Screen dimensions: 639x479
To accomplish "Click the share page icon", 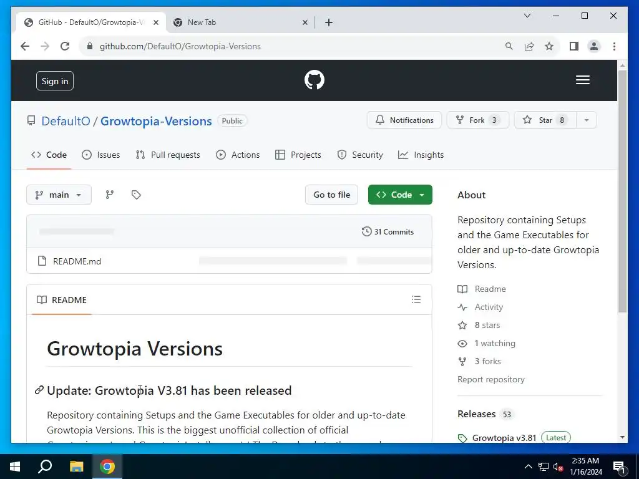I will tap(529, 46).
